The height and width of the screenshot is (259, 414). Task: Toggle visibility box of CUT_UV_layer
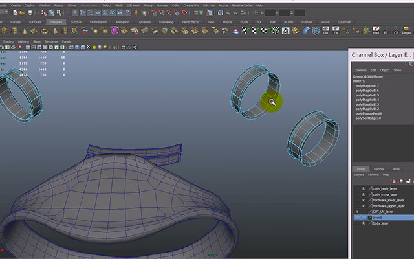pyautogui.click(x=357, y=212)
